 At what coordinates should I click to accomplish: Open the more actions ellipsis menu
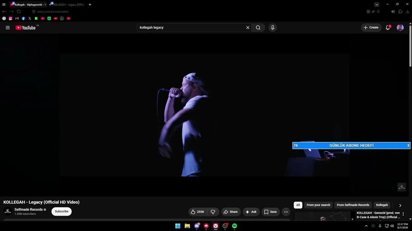point(286,212)
